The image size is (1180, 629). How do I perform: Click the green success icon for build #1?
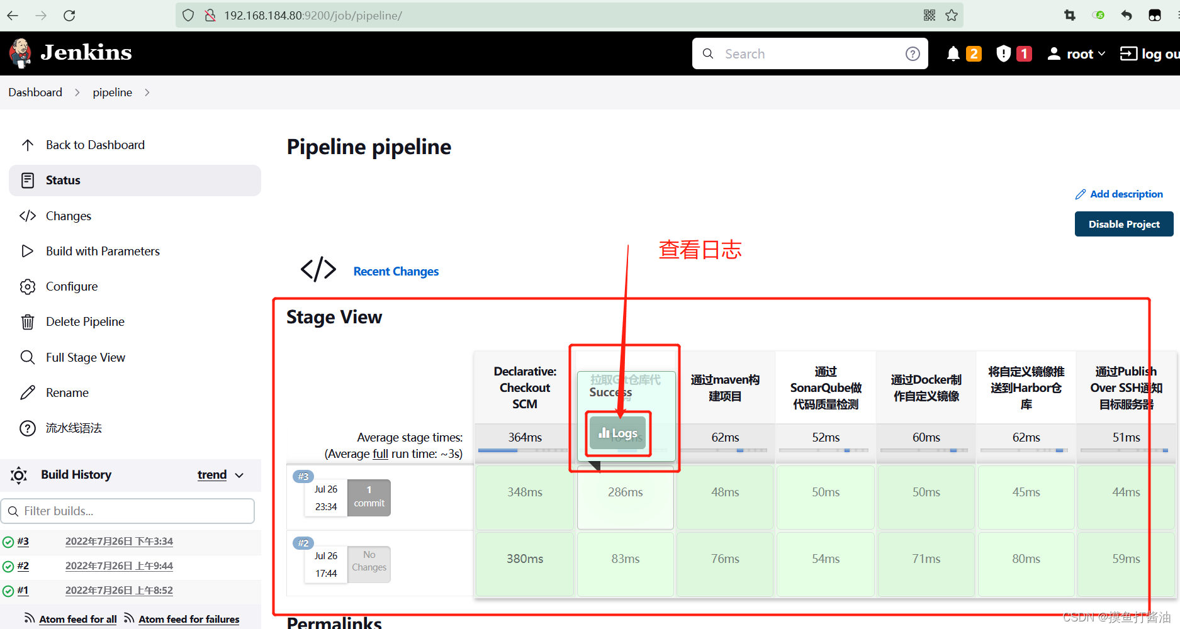(8, 591)
